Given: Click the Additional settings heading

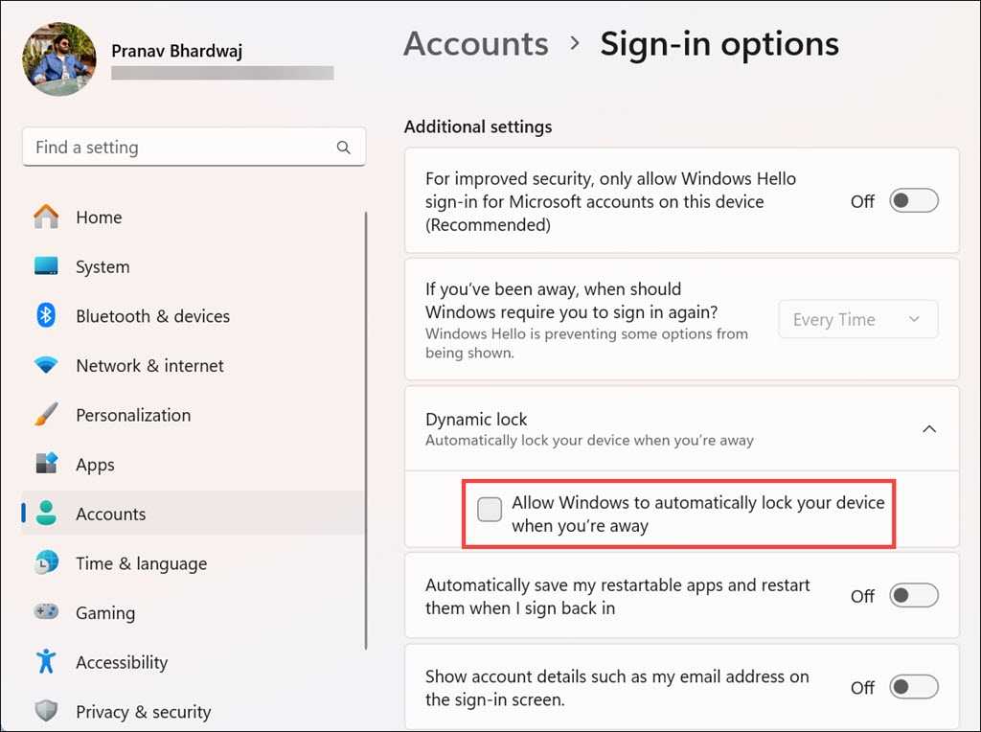Looking at the screenshot, I should 478,126.
